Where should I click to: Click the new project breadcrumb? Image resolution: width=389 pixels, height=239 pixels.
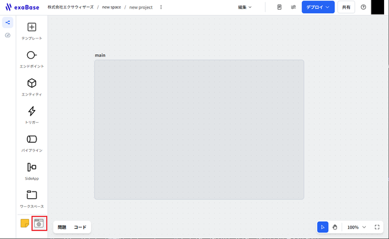click(140, 7)
